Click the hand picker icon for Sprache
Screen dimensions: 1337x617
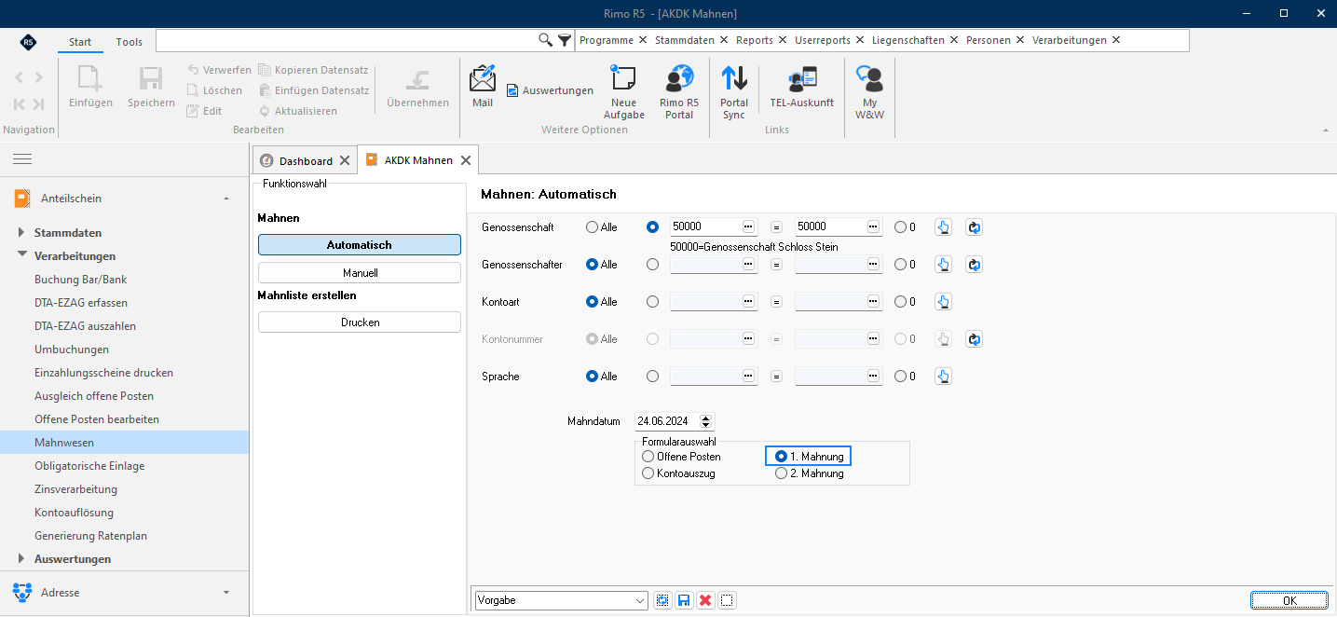943,377
